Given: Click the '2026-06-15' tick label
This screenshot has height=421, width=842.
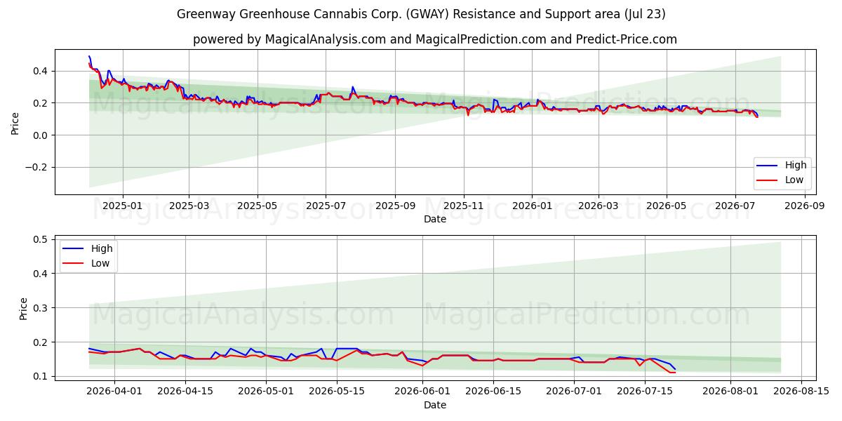Looking at the screenshot, I should click(x=494, y=392).
